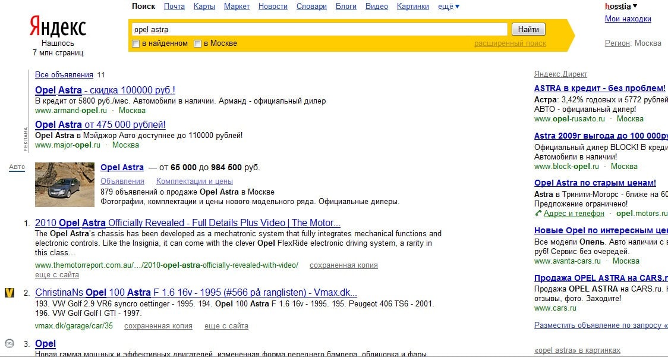The image size is (668, 357).
Task: Open the Новости tab
Action: click(273, 7)
